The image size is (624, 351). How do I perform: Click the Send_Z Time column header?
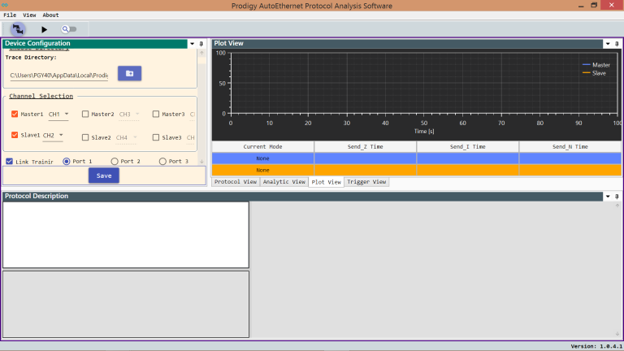(x=366, y=146)
